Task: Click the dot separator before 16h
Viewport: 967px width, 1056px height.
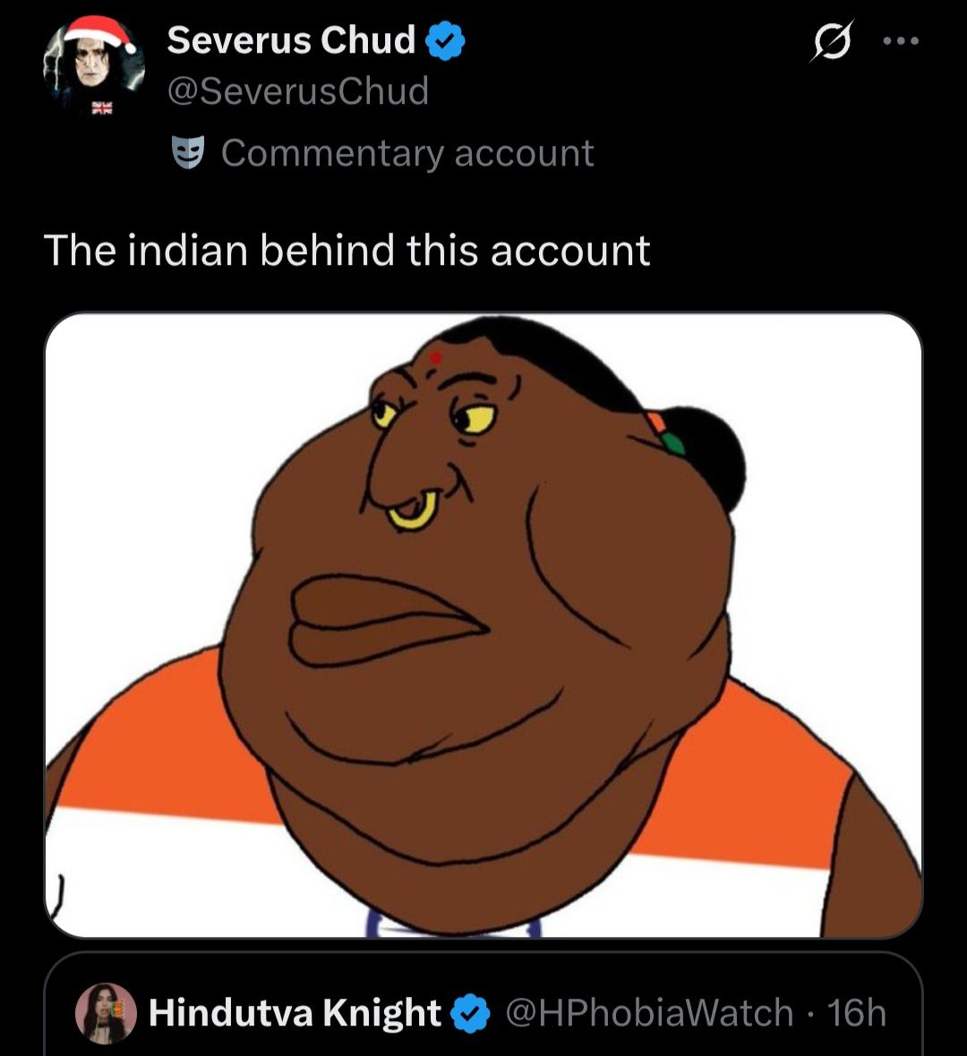Action: [x=810, y=1013]
